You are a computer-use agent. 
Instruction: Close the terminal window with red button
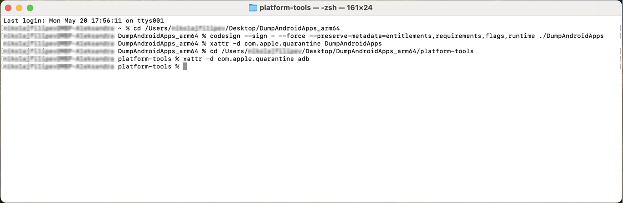pyautogui.click(x=8, y=8)
